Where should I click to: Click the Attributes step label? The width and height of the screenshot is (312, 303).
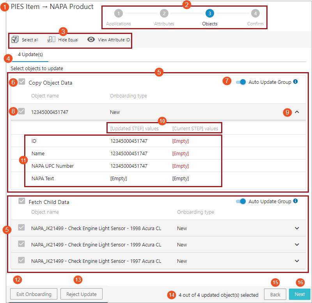coord(164,24)
